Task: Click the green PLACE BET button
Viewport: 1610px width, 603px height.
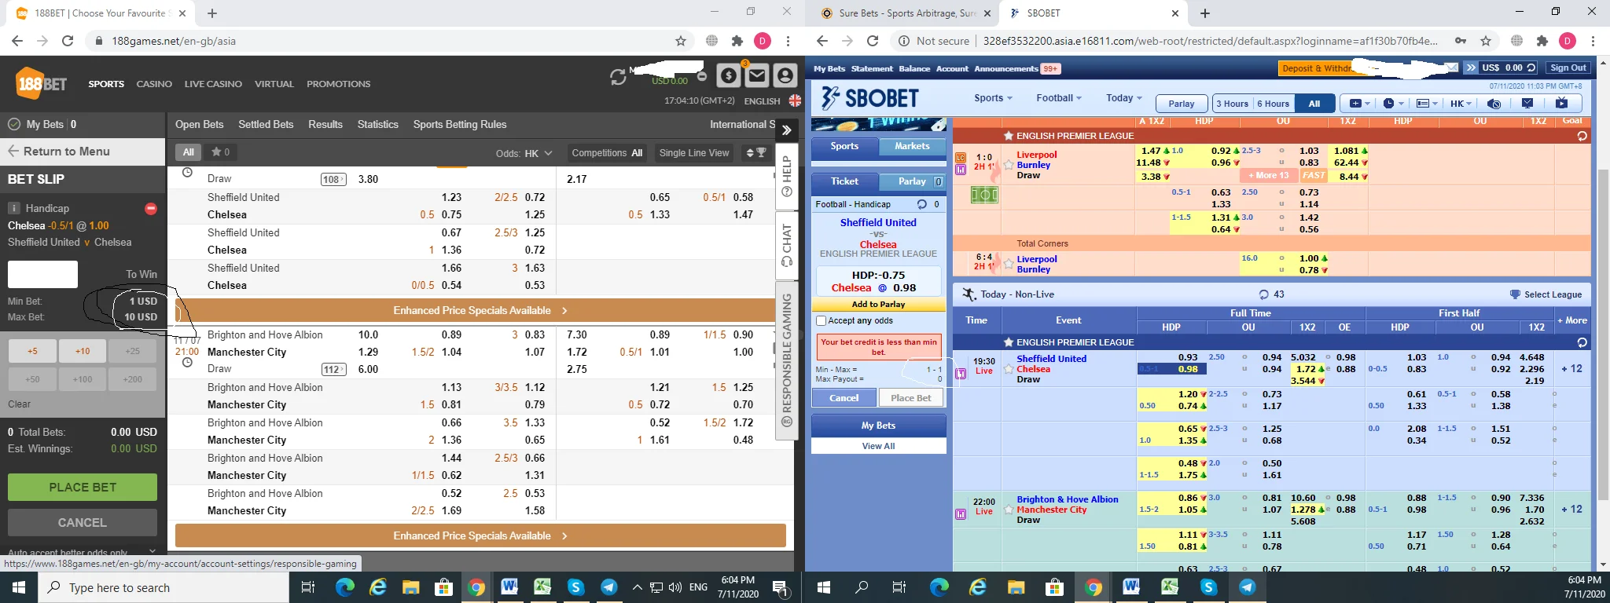Action: (83, 487)
